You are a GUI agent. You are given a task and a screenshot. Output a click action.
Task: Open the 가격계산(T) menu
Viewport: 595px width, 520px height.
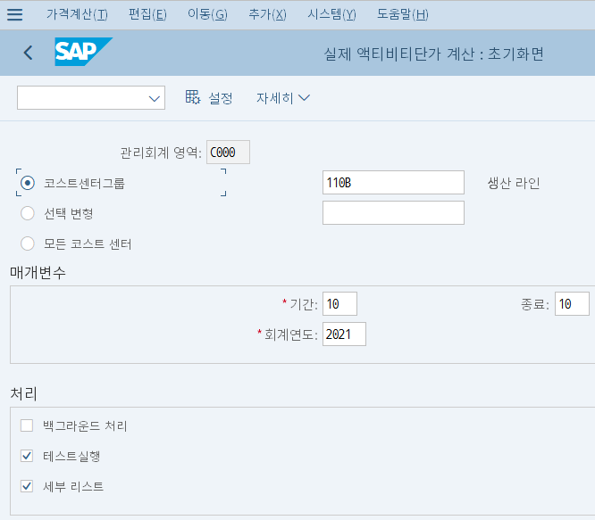pyautogui.click(x=77, y=14)
